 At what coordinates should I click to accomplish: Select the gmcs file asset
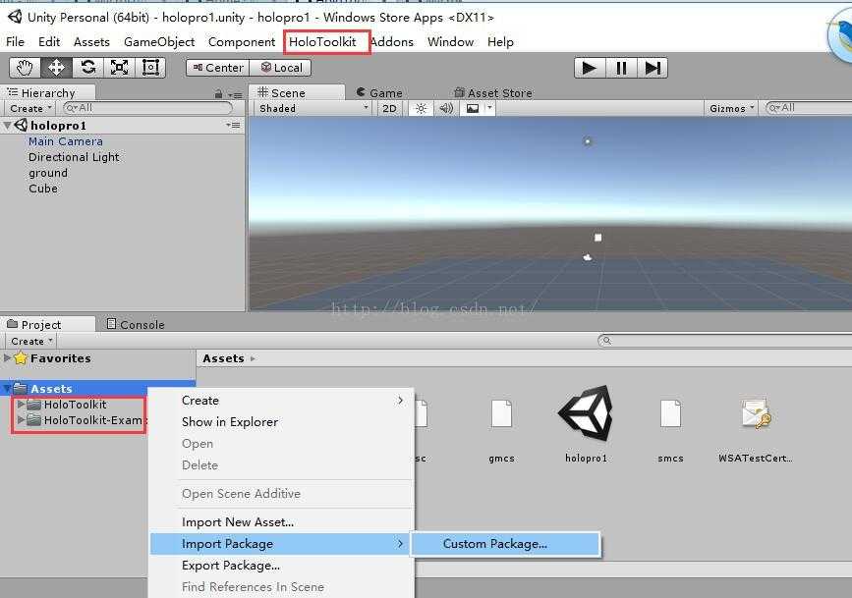pyautogui.click(x=501, y=429)
